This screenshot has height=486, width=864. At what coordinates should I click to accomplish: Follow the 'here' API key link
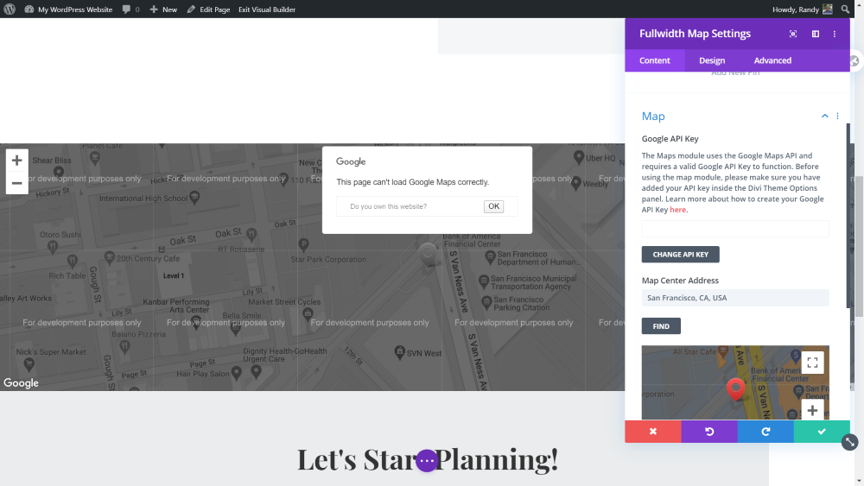pos(677,210)
